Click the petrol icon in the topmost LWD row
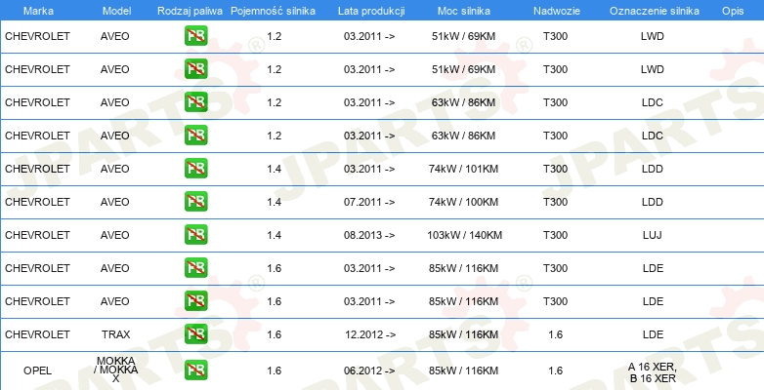Image resolution: width=764 pixels, height=390 pixels. click(195, 36)
